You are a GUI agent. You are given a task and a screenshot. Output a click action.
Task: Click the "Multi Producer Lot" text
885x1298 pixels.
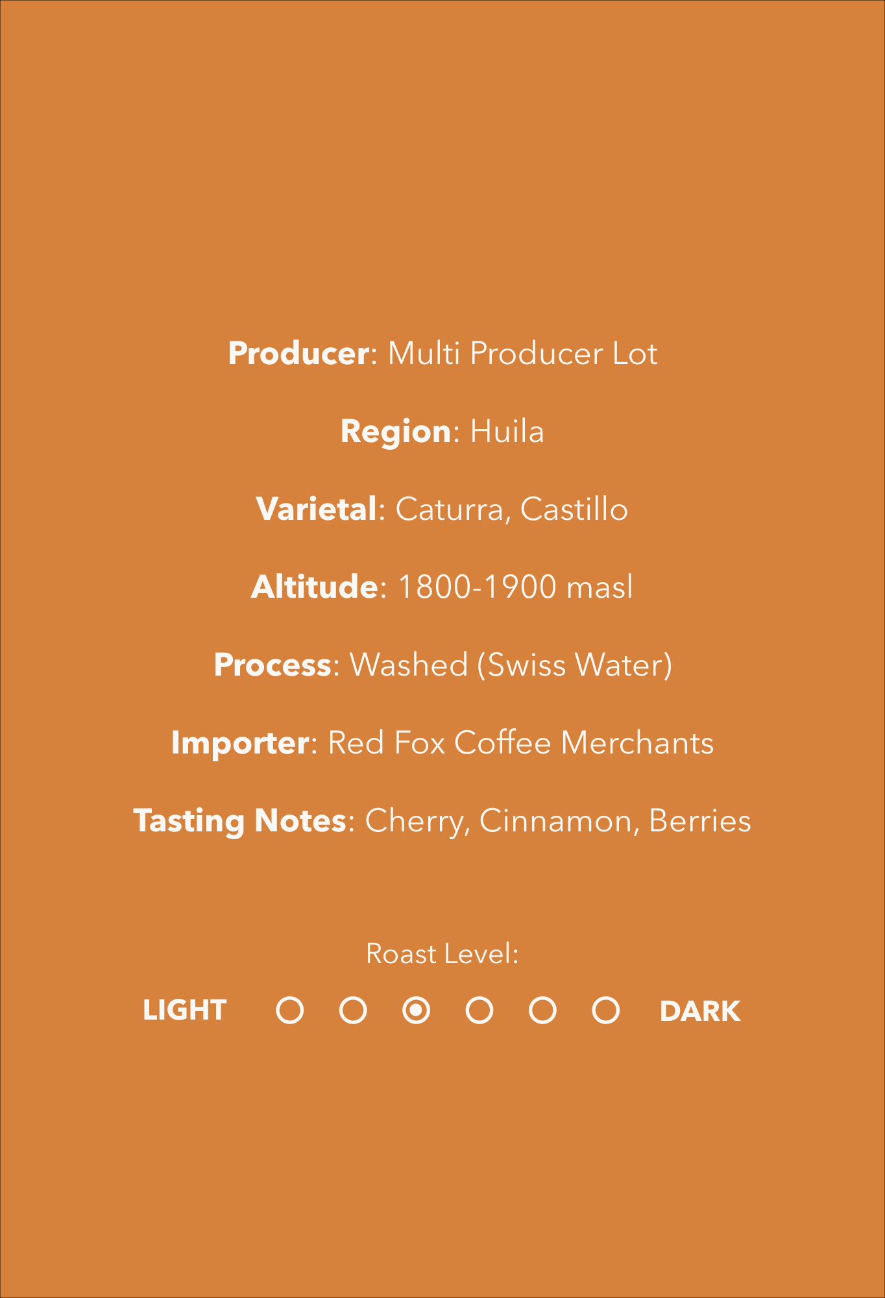click(x=522, y=354)
